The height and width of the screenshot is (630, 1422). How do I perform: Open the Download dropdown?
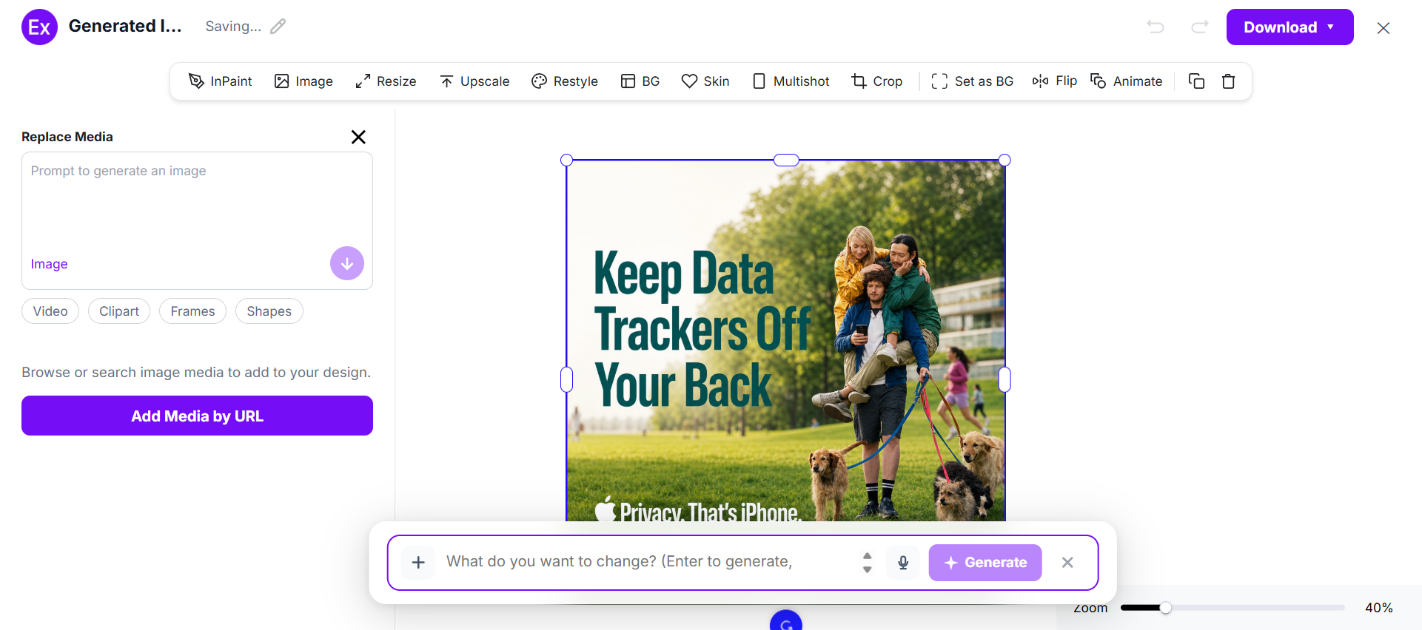coord(1289,27)
